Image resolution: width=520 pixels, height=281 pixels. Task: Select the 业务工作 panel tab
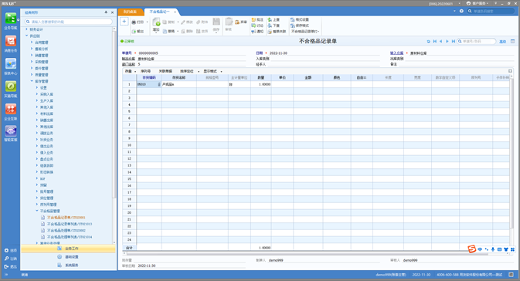click(x=68, y=249)
